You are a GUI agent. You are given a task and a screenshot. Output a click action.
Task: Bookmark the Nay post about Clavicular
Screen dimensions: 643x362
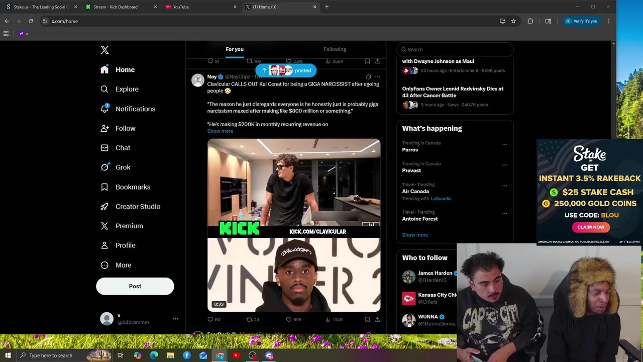coord(367,319)
